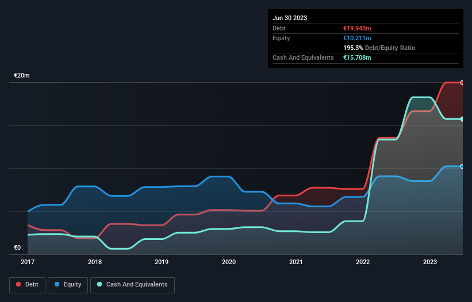The height and width of the screenshot is (302, 472).
Task: Click the red Debt endpoint marker
Action: [x=462, y=83]
